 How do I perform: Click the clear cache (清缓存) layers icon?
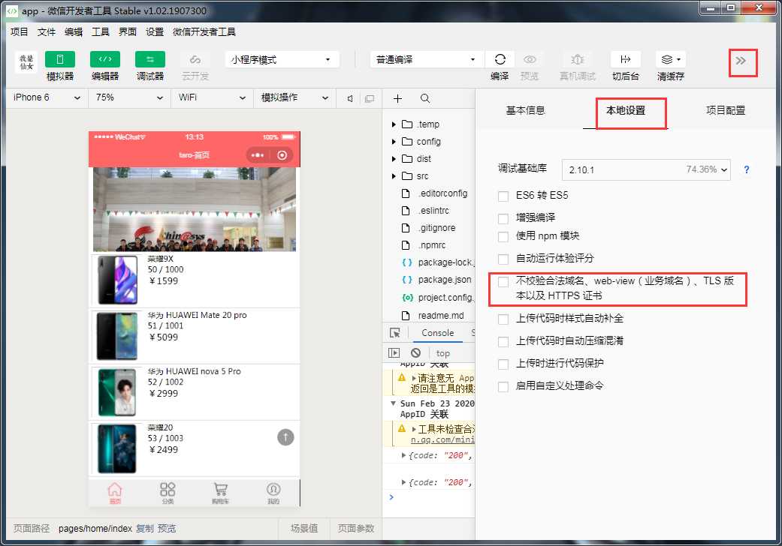[x=670, y=59]
